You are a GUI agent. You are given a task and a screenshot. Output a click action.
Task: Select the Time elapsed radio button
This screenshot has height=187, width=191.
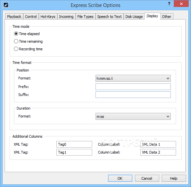pos(27,34)
